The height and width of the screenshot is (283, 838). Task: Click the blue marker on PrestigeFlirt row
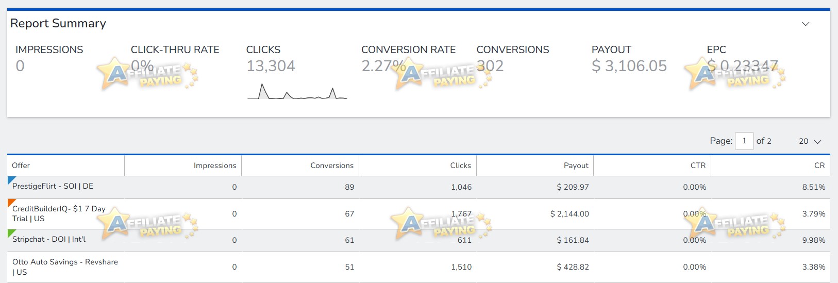coord(11,180)
